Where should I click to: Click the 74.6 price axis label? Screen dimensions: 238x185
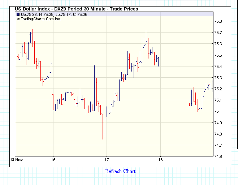[x=218, y=156]
